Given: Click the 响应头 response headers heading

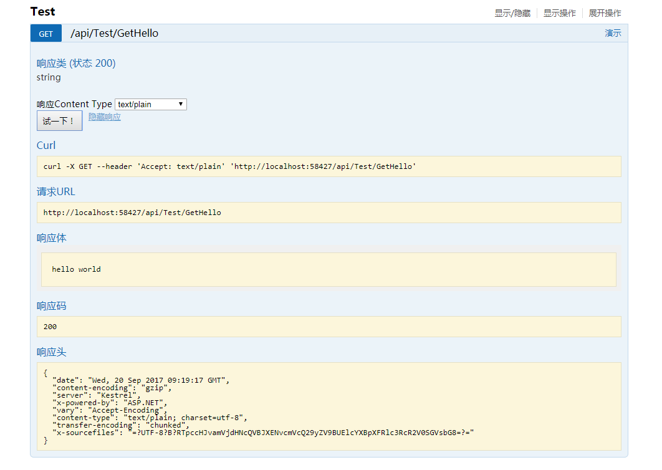Looking at the screenshot, I should (52, 352).
